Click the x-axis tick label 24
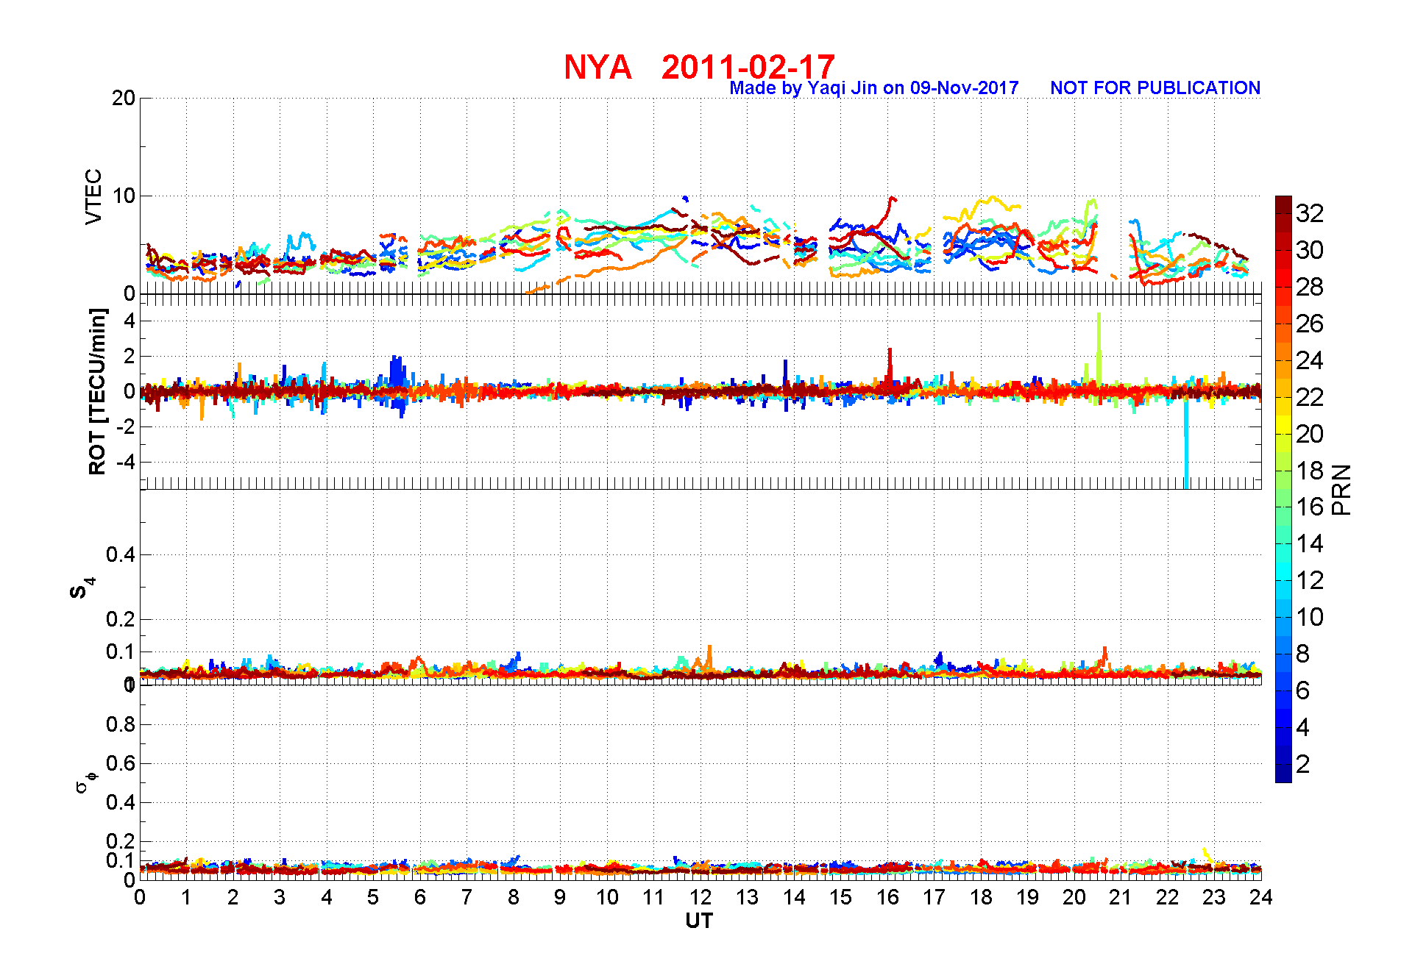Viewport: 1401px width, 978px height. click(x=1260, y=897)
